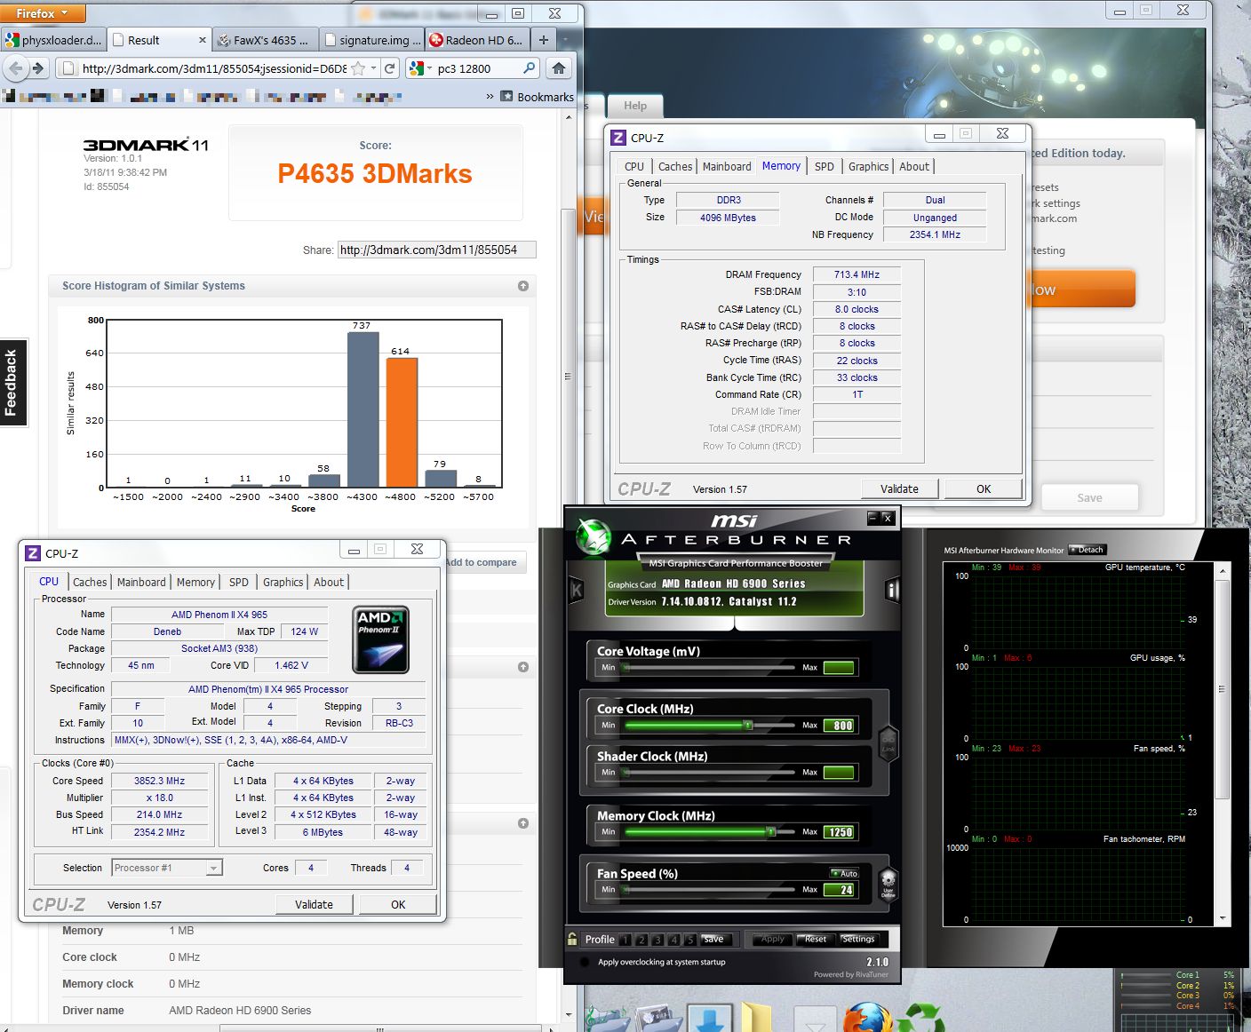Open the CPU tab in right CPU-Z window

[x=634, y=167]
